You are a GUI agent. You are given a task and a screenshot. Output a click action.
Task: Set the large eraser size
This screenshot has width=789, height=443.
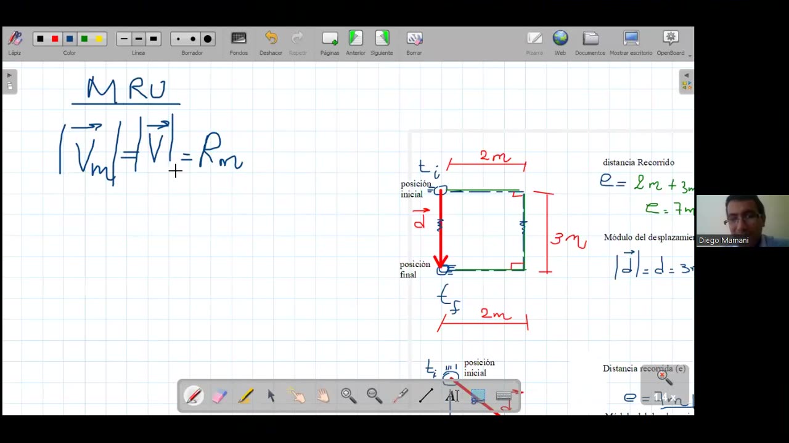[208, 39]
